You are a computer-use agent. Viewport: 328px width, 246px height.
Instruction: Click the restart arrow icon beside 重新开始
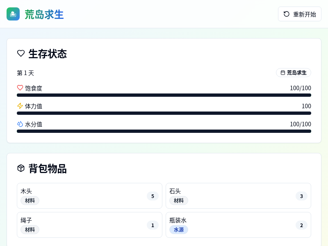[287, 14]
